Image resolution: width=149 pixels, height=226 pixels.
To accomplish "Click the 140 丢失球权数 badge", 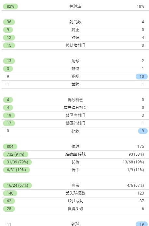I will (10, 193).
